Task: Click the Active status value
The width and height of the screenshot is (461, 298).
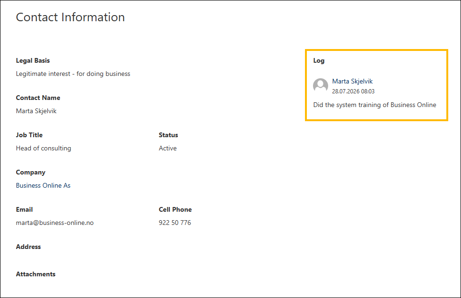Action: 167,148
